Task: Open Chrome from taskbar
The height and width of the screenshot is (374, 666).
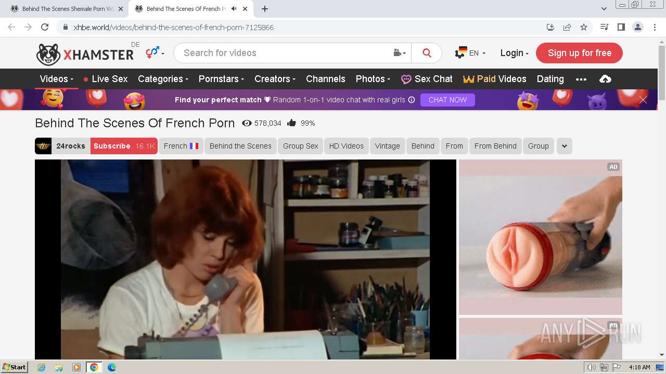Action: (x=94, y=367)
